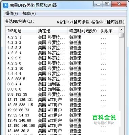
Task: Minimize the DNS optimizer window
Action: pos(98,4)
